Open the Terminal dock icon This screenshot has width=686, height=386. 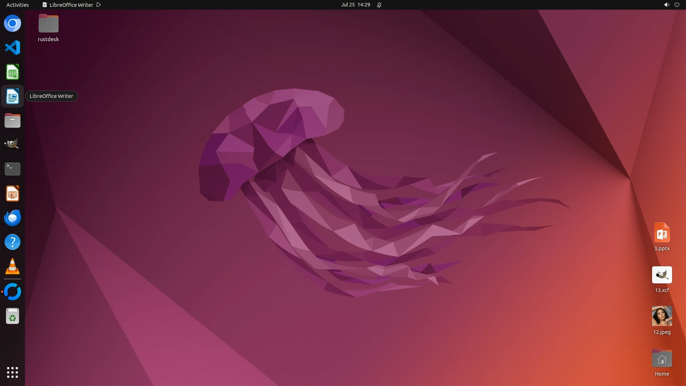click(x=13, y=169)
